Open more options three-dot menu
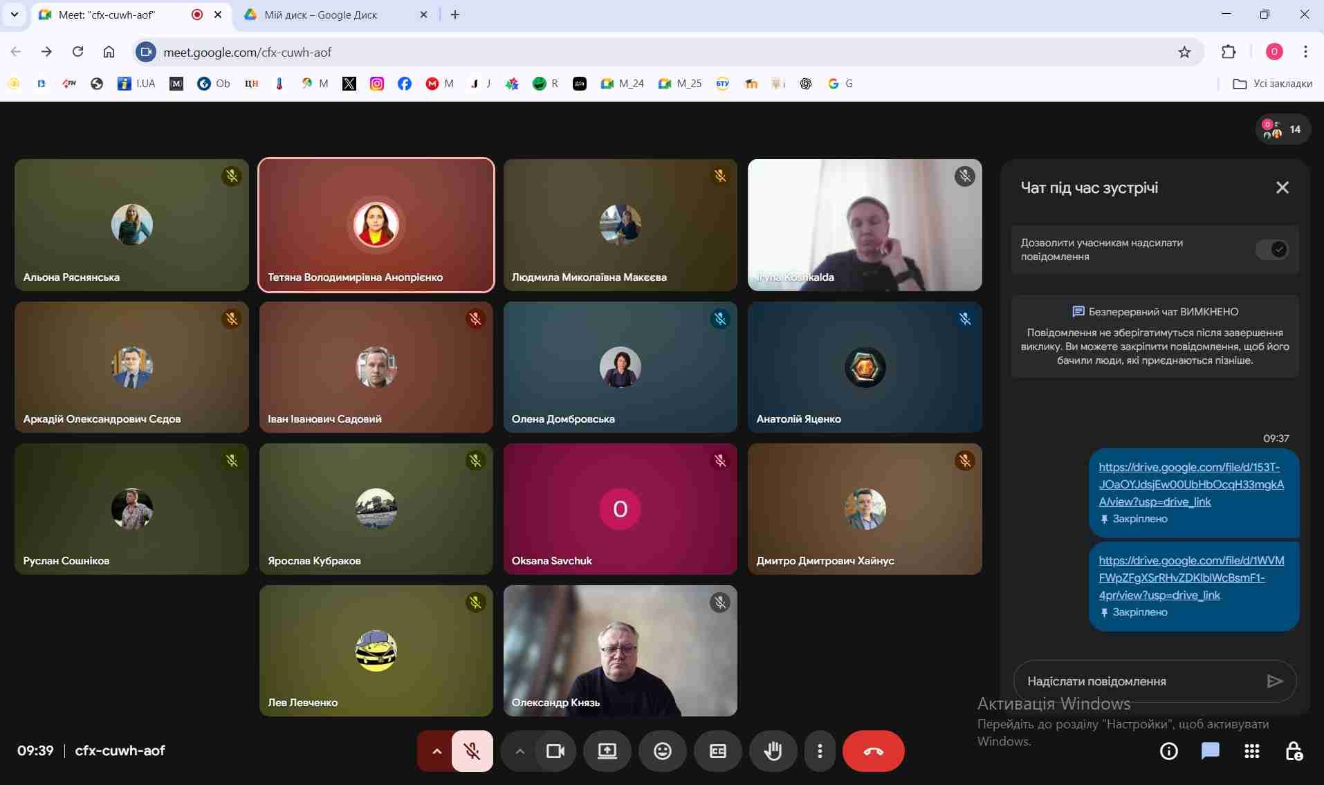This screenshot has height=785, width=1324. (820, 751)
